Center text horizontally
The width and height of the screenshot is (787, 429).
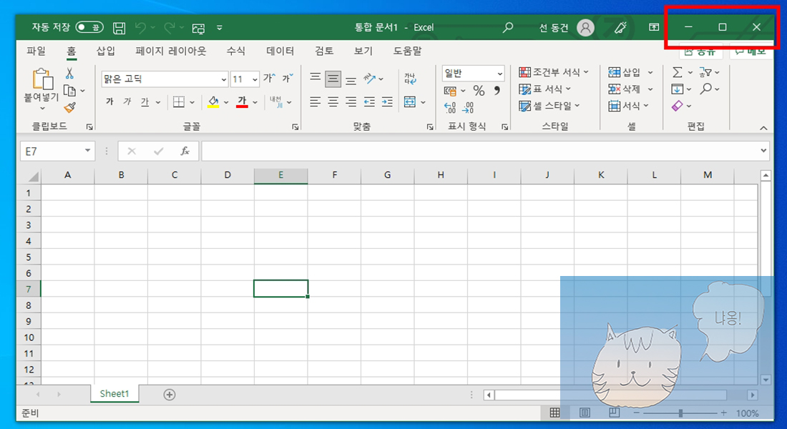coord(333,102)
